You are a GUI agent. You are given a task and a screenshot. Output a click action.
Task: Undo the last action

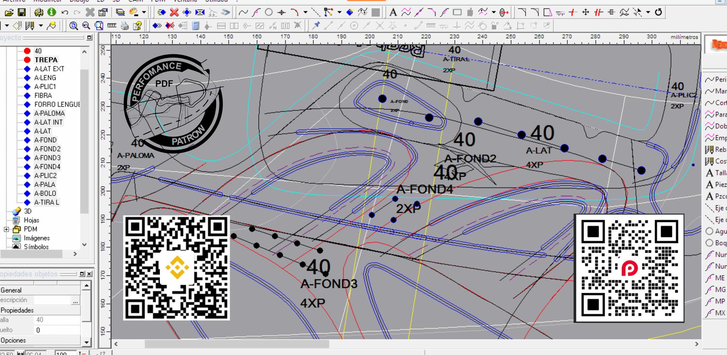tap(65, 12)
